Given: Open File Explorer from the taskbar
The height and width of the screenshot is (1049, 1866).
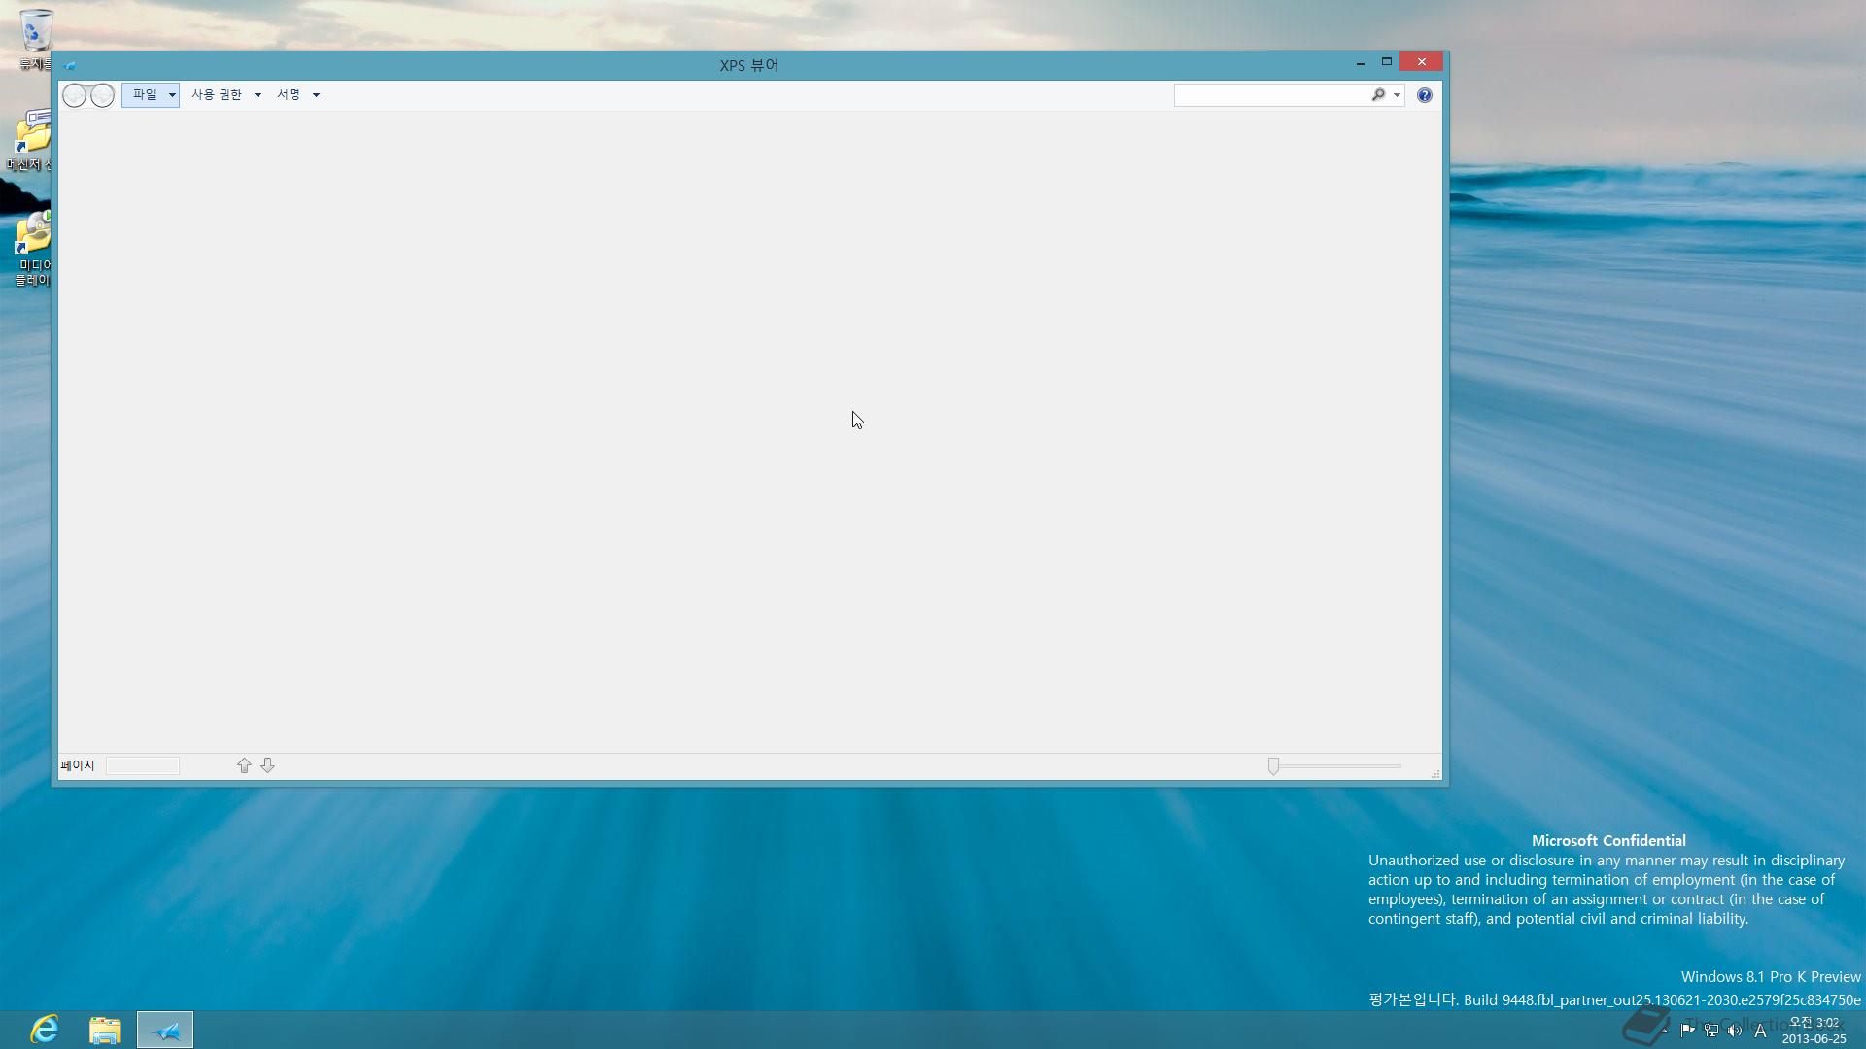Looking at the screenshot, I should point(105,1030).
